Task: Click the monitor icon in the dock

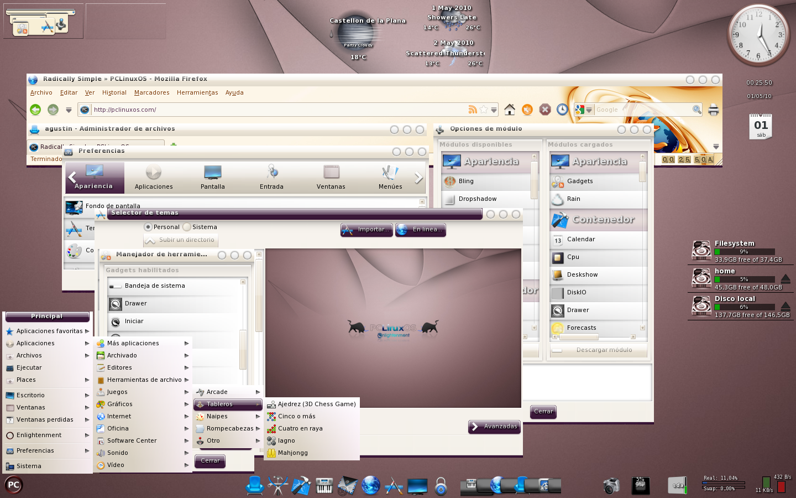Action: pyautogui.click(x=417, y=486)
